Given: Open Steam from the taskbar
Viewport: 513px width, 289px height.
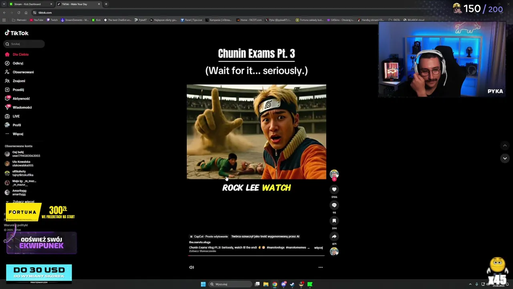Looking at the screenshot, I should 292,284.
